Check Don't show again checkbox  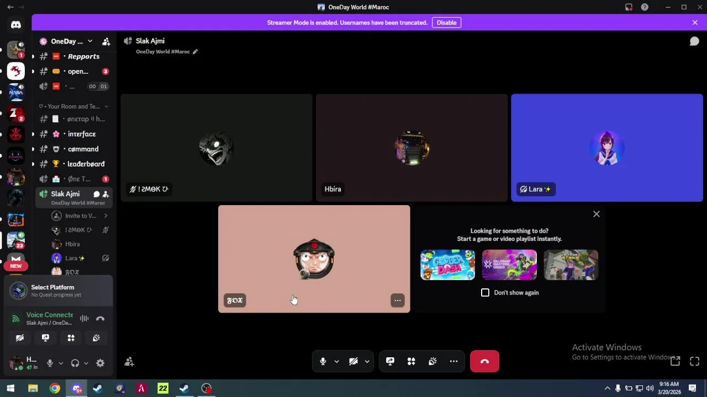point(485,293)
